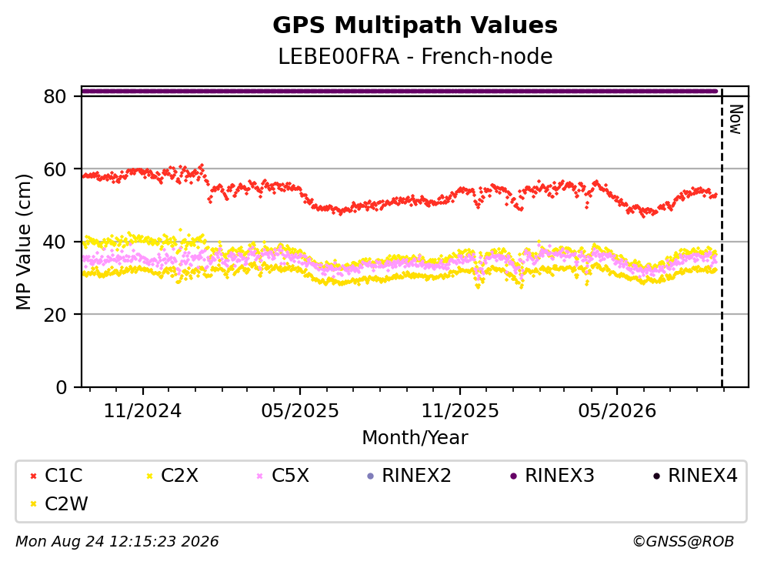
Task: Click the 60 y-axis tick label
Action: pyautogui.click(x=55, y=169)
